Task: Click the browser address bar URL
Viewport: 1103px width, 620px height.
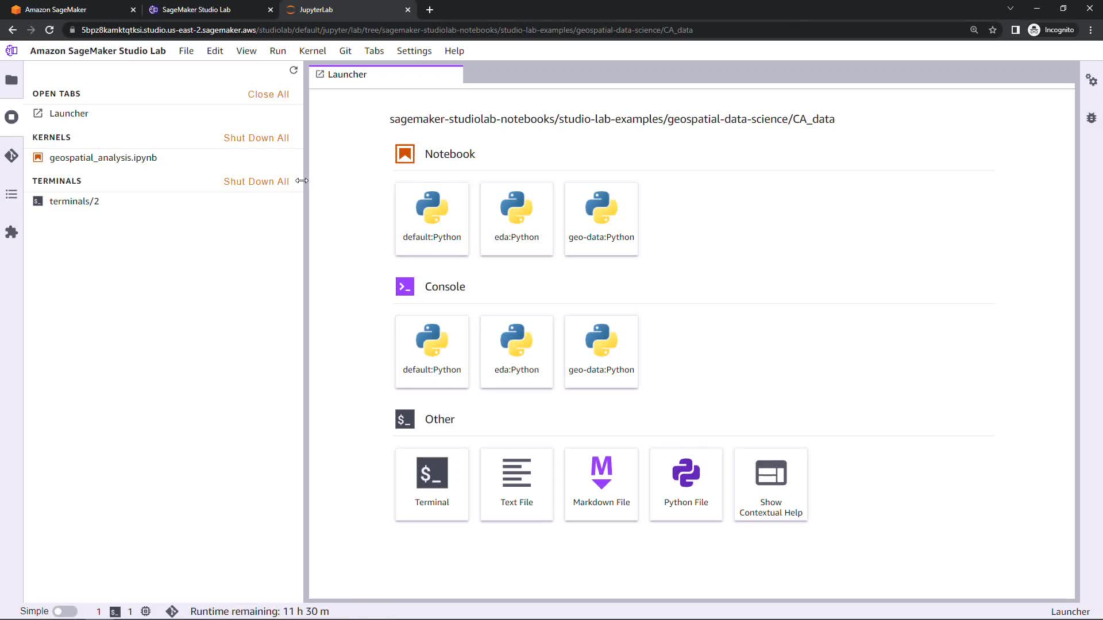Action: [386, 30]
